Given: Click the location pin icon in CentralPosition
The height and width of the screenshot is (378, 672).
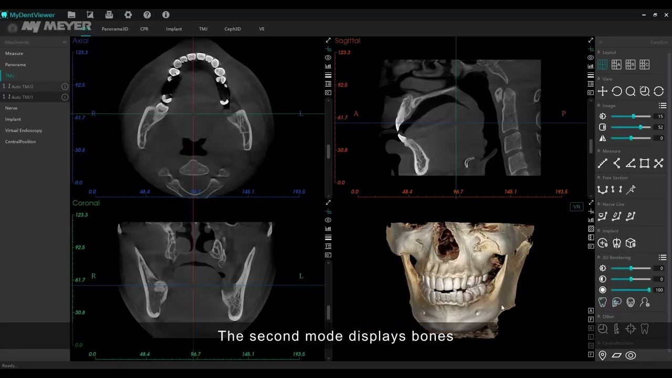Looking at the screenshot, I should (603, 355).
